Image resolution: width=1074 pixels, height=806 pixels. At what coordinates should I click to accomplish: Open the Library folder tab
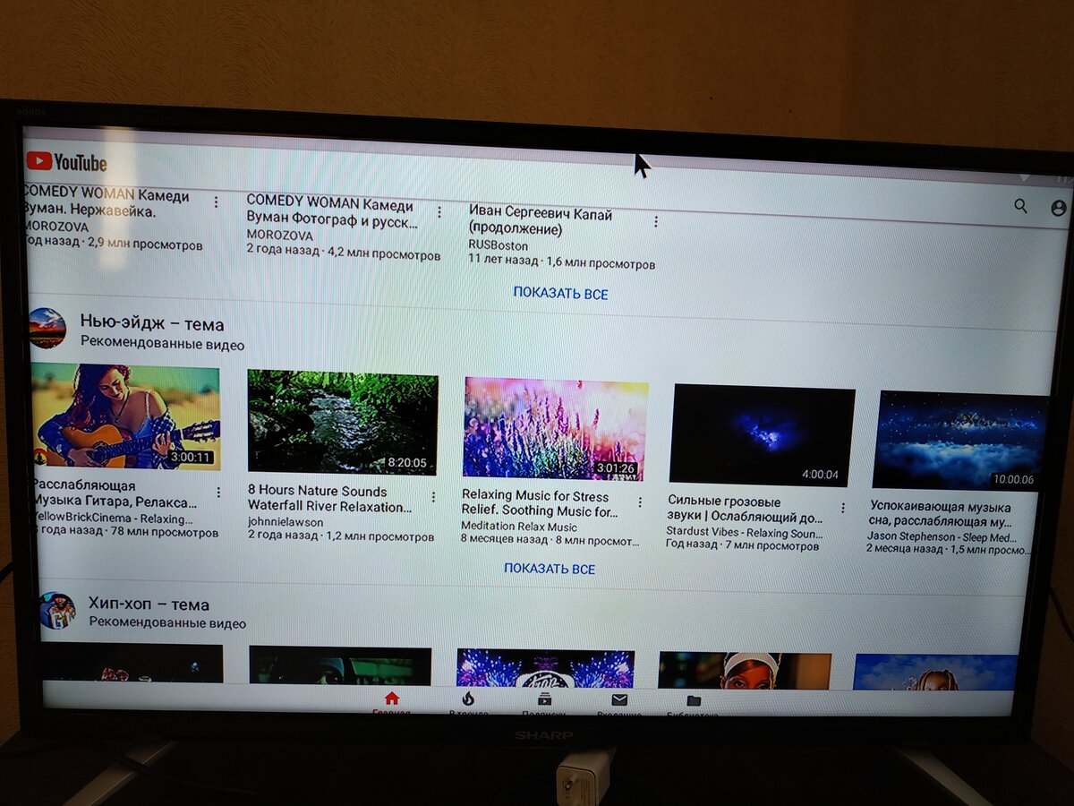[694, 706]
